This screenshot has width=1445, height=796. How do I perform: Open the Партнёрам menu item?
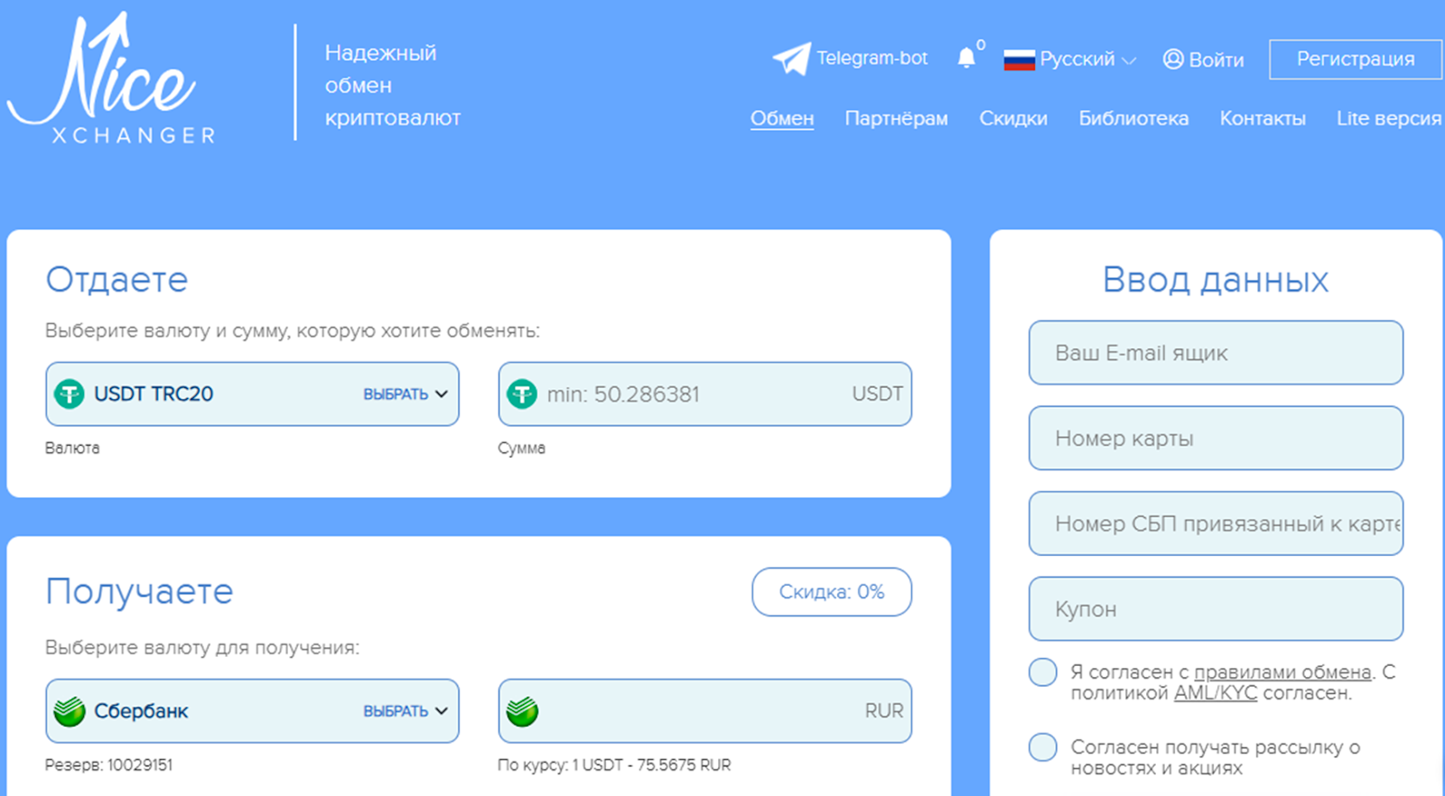tap(897, 118)
